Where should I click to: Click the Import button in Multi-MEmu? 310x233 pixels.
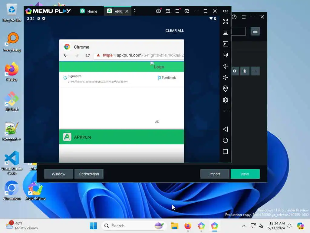coord(215,174)
